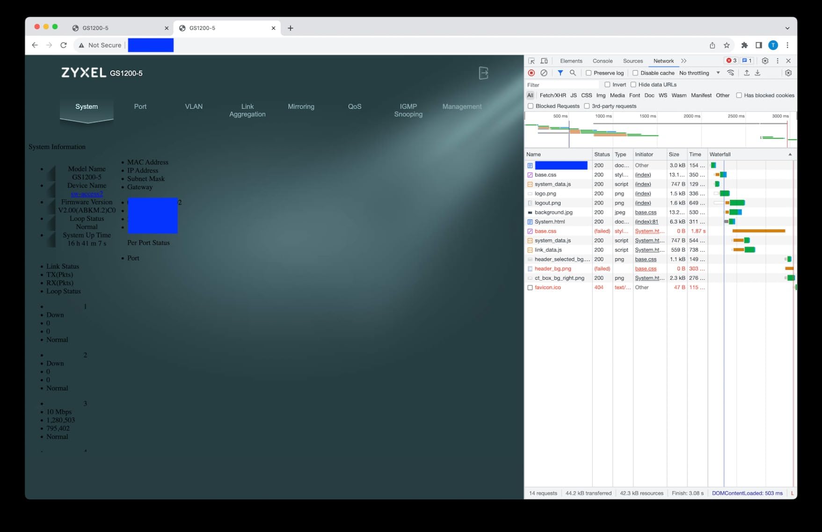Enable Disable cache checkbox

(x=635, y=73)
